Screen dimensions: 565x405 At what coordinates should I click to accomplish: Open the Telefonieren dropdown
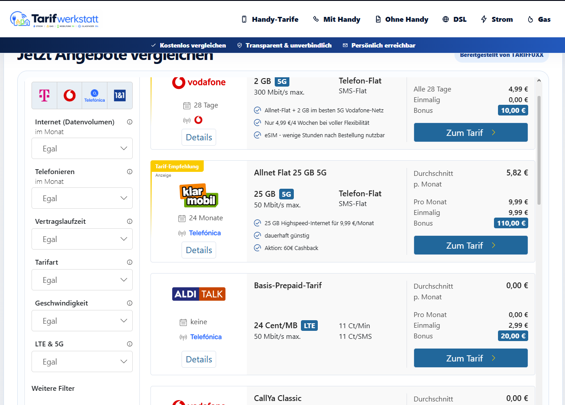pos(82,198)
